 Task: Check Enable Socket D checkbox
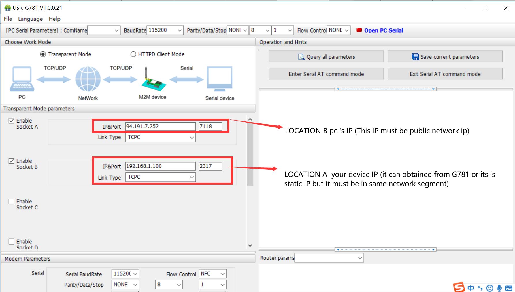coord(12,242)
